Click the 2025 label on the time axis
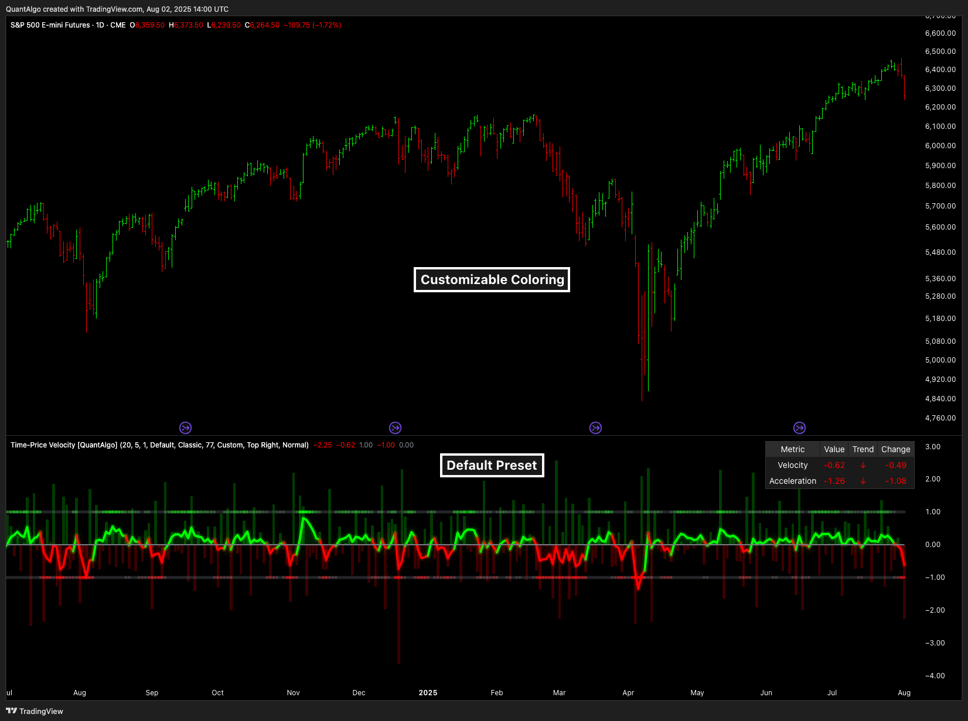 click(428, 693)
